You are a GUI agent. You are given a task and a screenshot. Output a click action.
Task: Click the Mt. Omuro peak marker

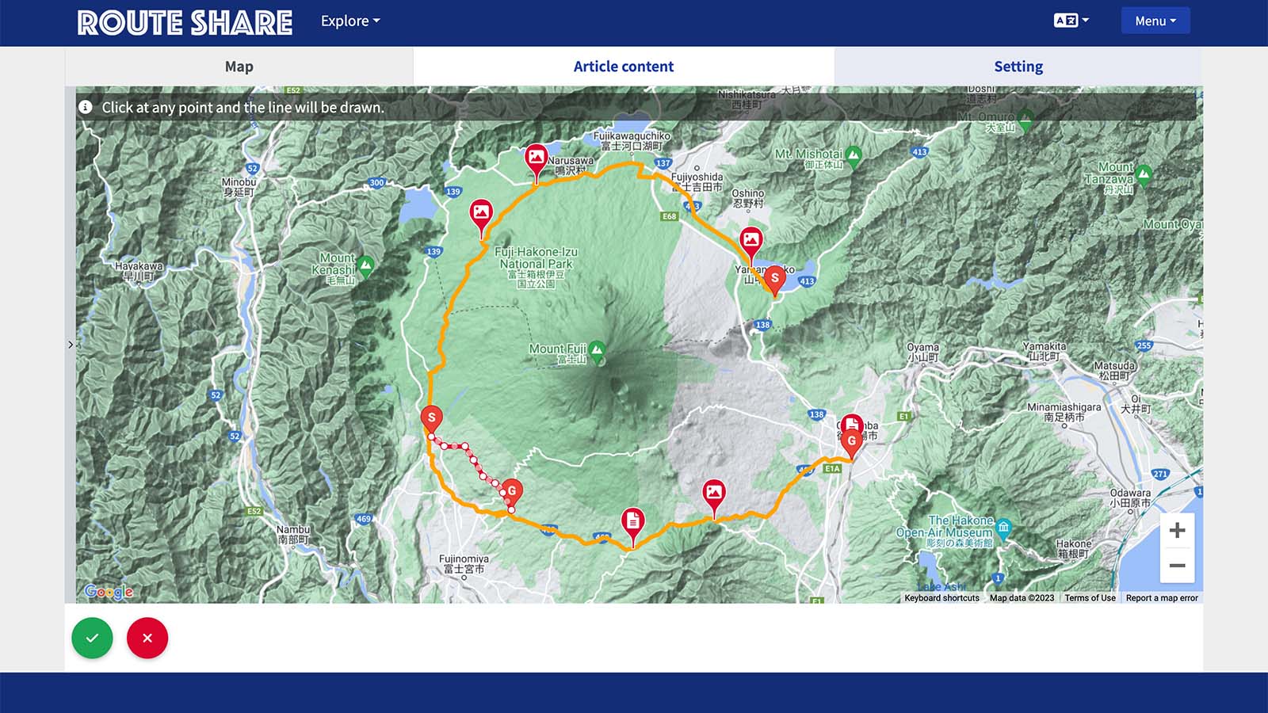click(x=1025, y=120)
